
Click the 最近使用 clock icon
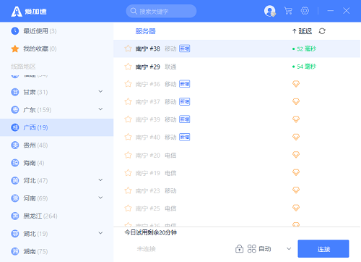coord(15,31)
